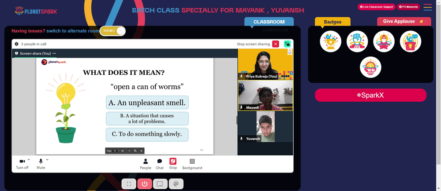Viewport: 441px width, 191px height.
Task: Toggle the ROOM 2 switch
Action: pos(112,31)
